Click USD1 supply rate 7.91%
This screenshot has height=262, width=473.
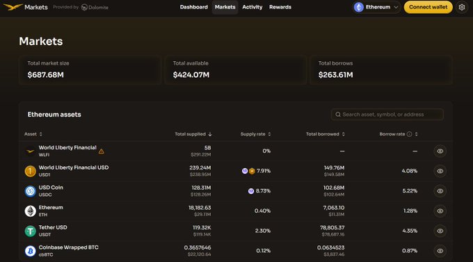264,171
